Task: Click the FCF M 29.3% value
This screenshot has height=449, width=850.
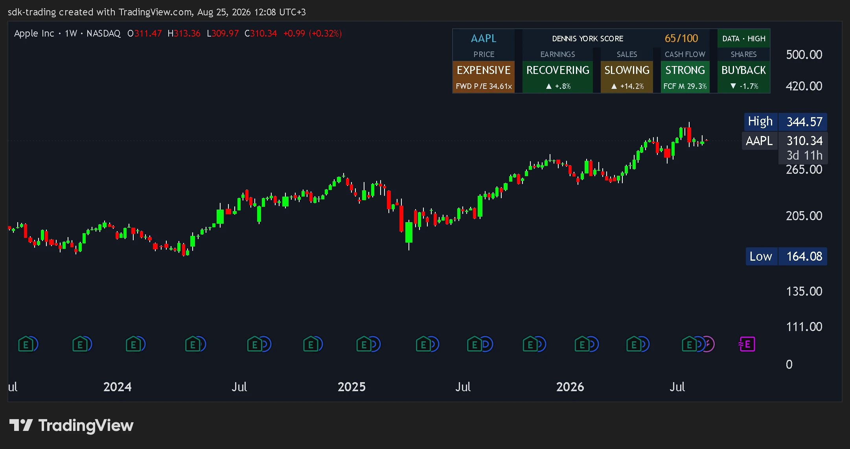Action: tap(685, 86)
